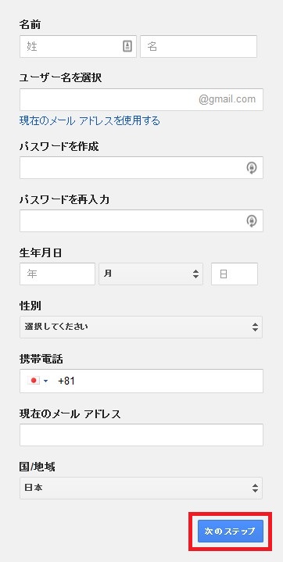The width and height of the screenshot is (283, 562).
Task: Click the 現在のメール アドレスを使用する link
Action: 90,121
